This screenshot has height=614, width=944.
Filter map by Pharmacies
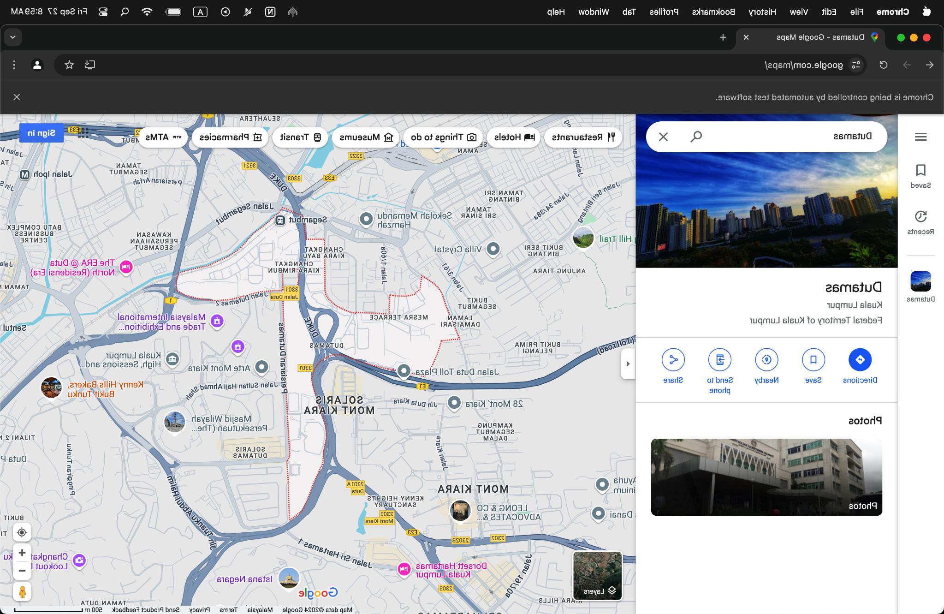click(x=230, y=137)
